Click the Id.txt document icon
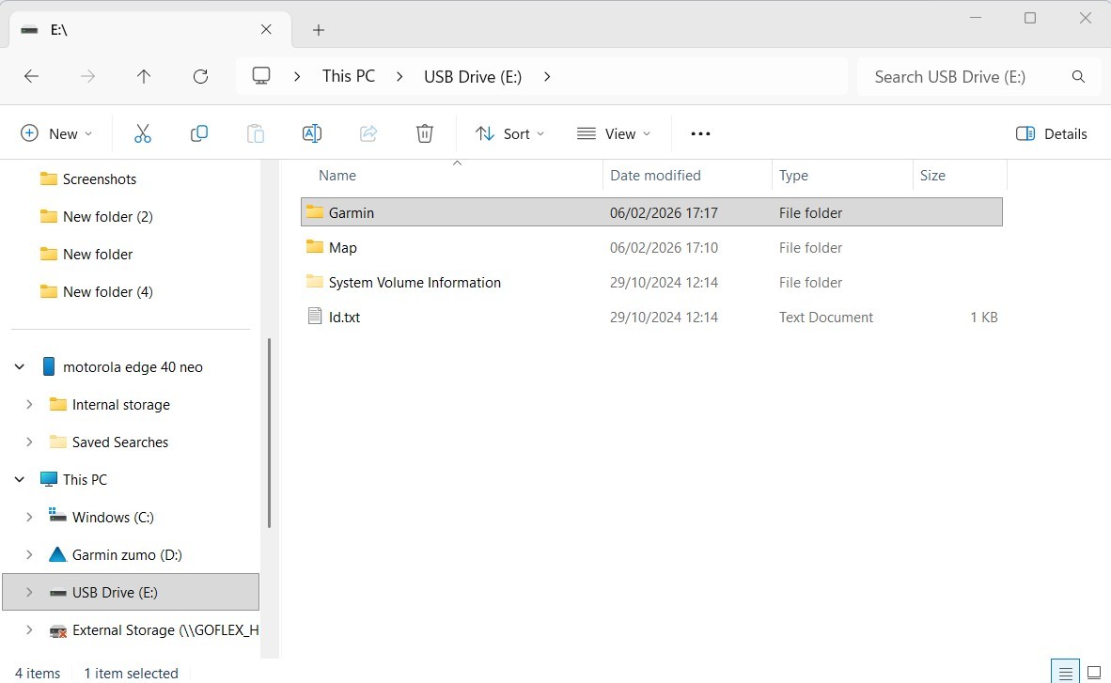The image size is (1111, 683). (315, 317)
